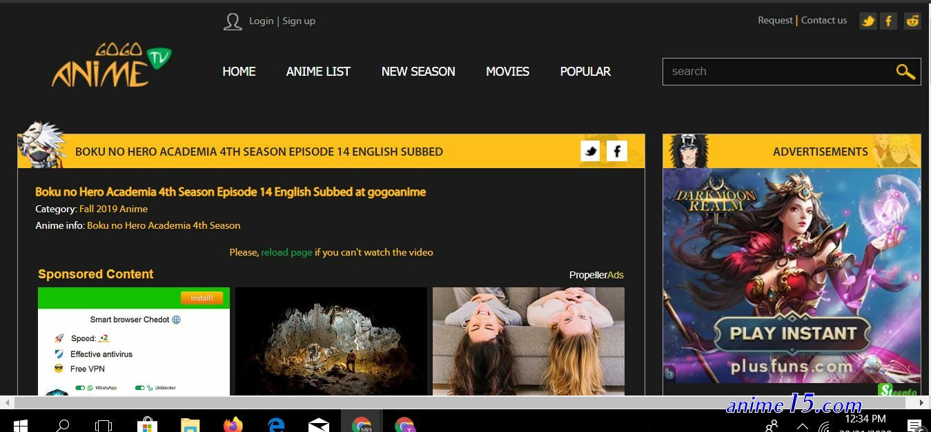The height and width of the screenshot is (432, 931).
Task: Open the Twitter icon in the top header
Action: (x=868, y=21)
